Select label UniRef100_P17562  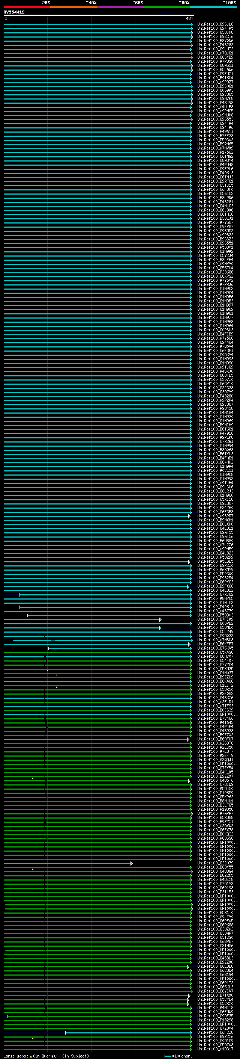[x=215, y=152]
